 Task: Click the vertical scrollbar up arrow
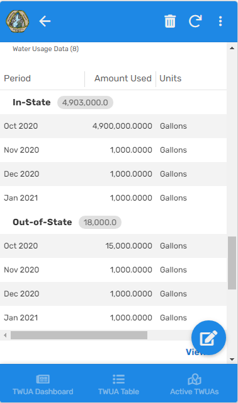[232, 48]
